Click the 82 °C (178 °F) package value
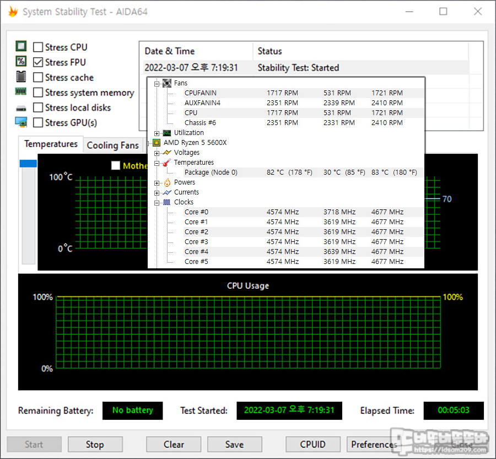Screen dimensions: 496x459 tap(289, 172)
